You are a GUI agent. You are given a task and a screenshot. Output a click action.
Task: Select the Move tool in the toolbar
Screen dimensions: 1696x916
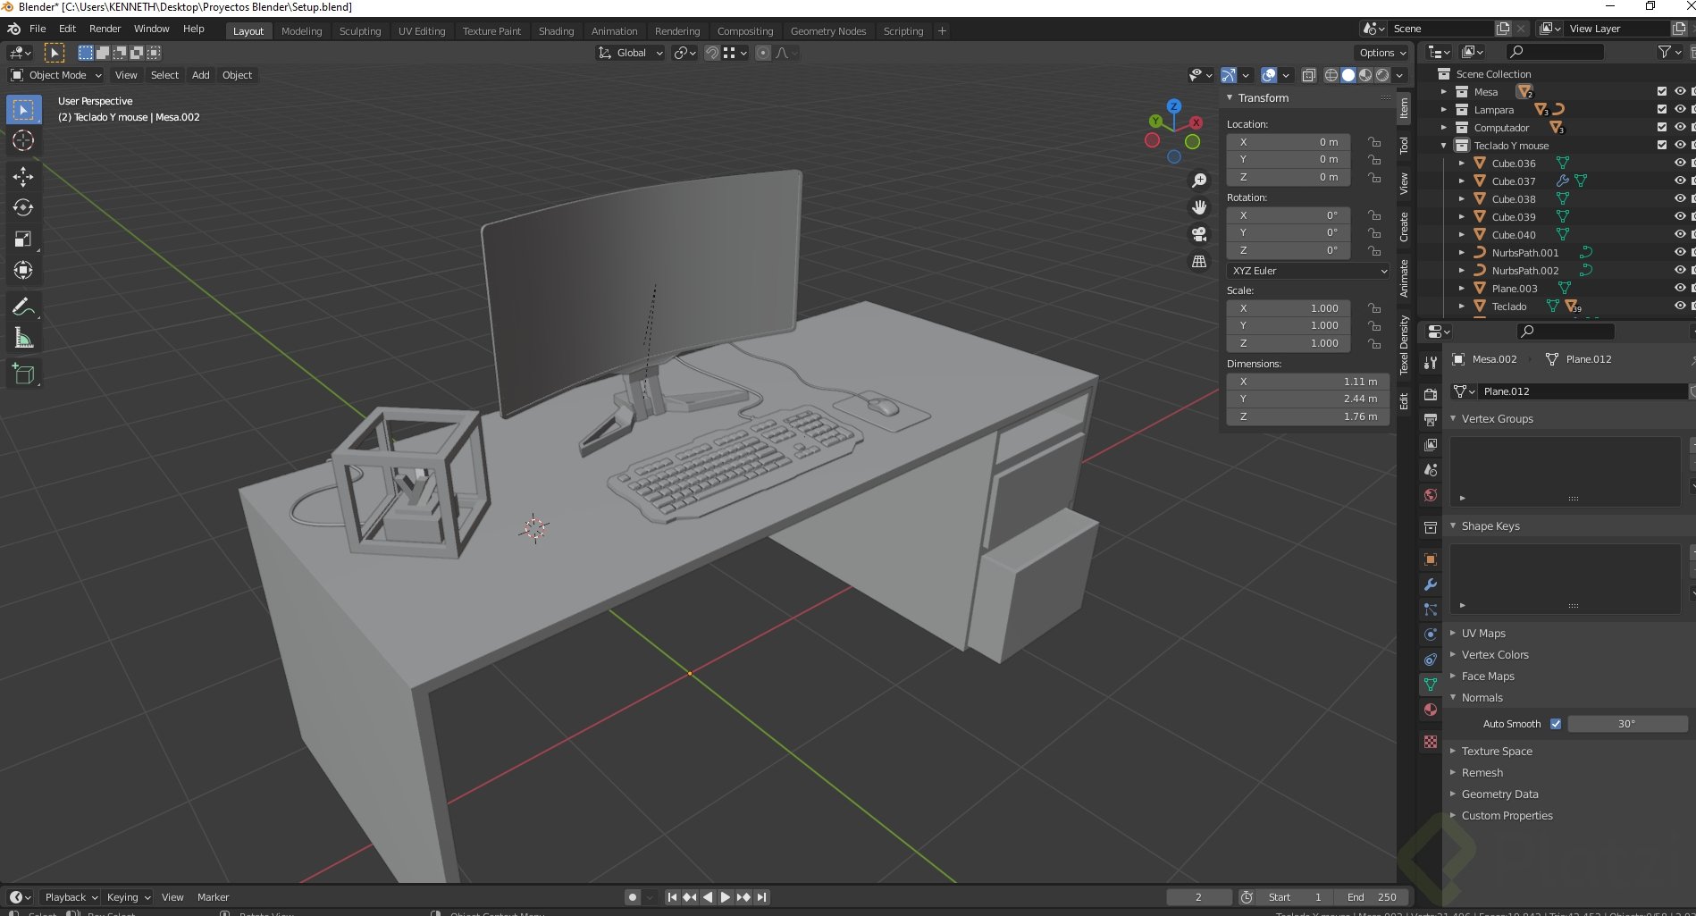point(22,177)
